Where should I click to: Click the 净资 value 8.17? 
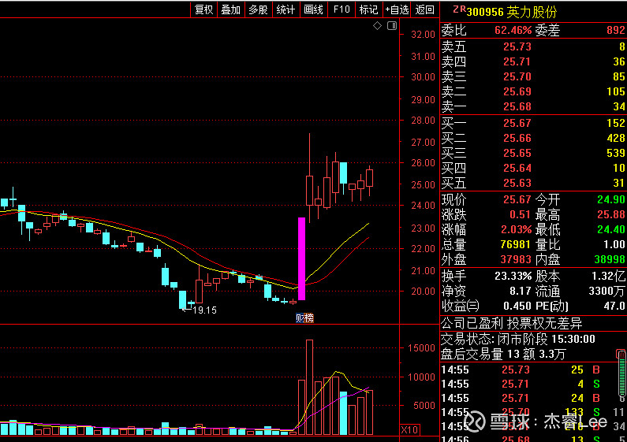521,291
